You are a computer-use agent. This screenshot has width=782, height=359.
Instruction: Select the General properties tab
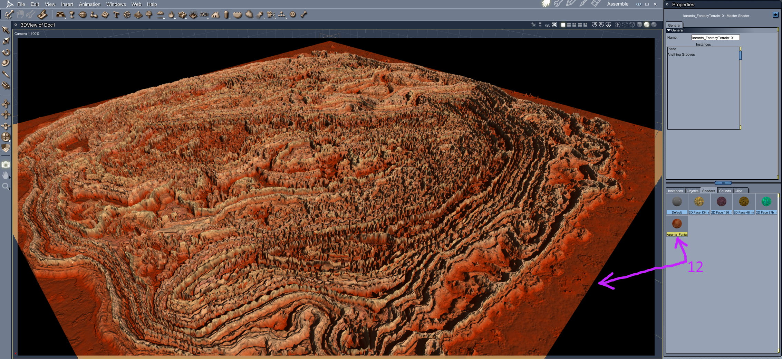click(x=674, y=25)
